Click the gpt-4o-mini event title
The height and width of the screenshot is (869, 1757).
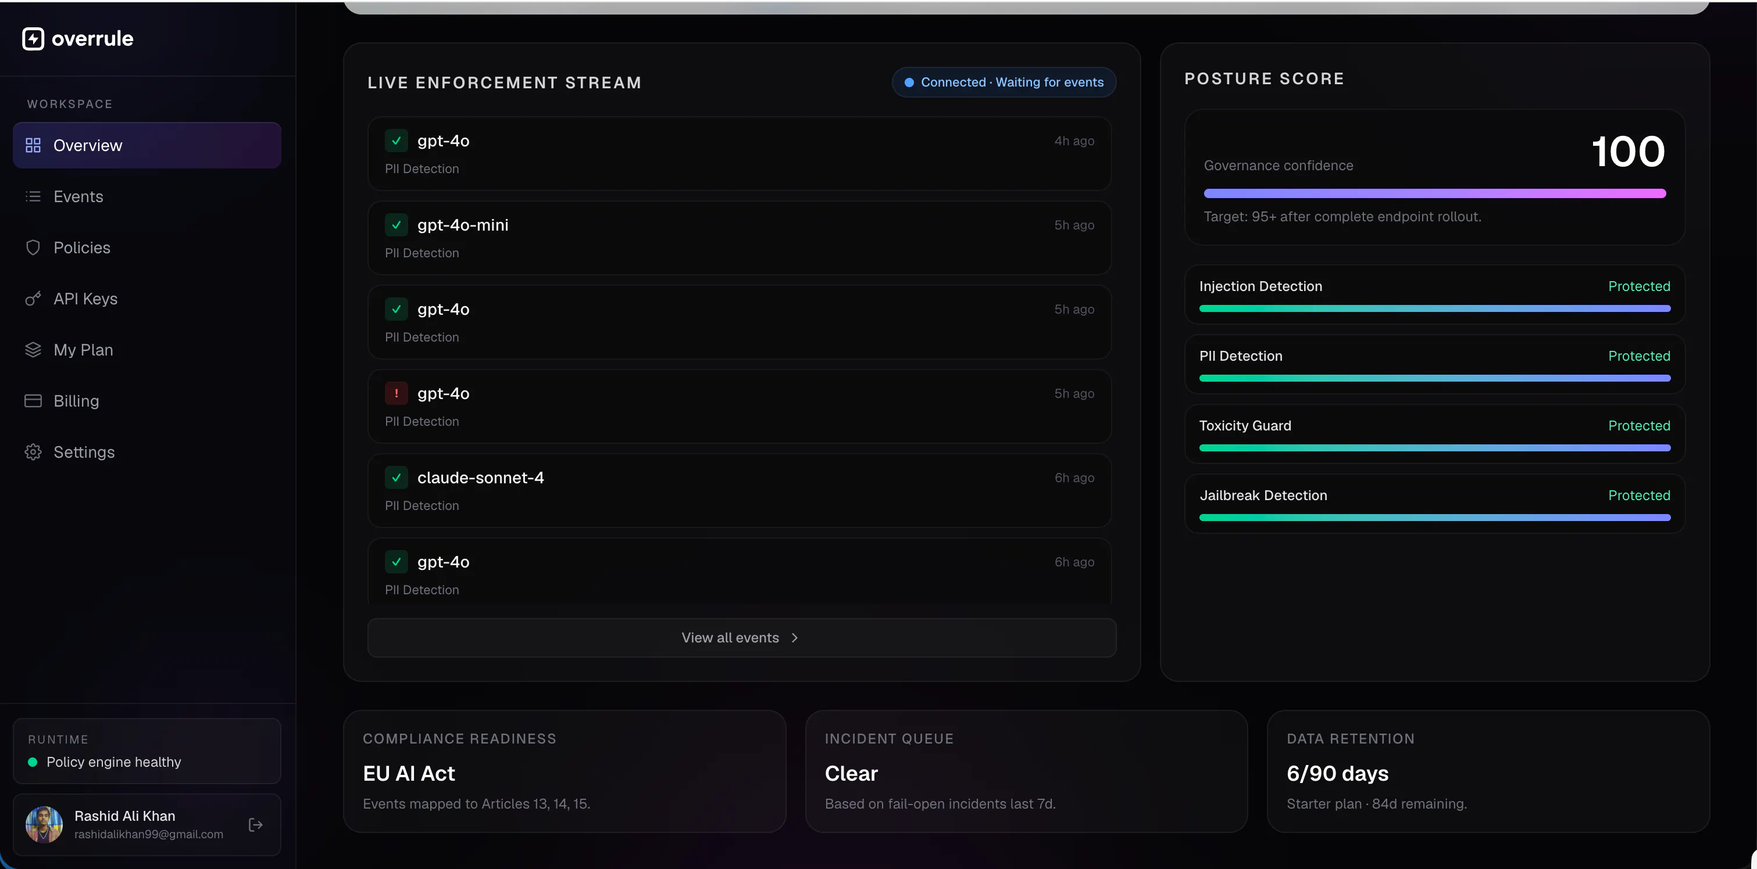[462, 225]
